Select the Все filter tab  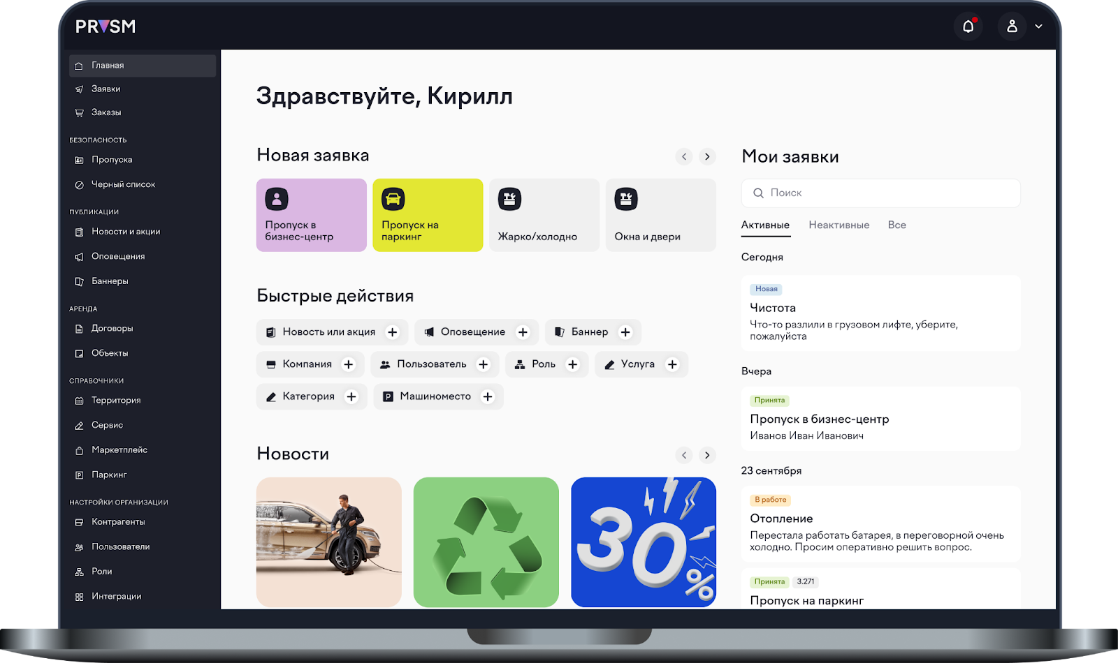click(896, 225)
